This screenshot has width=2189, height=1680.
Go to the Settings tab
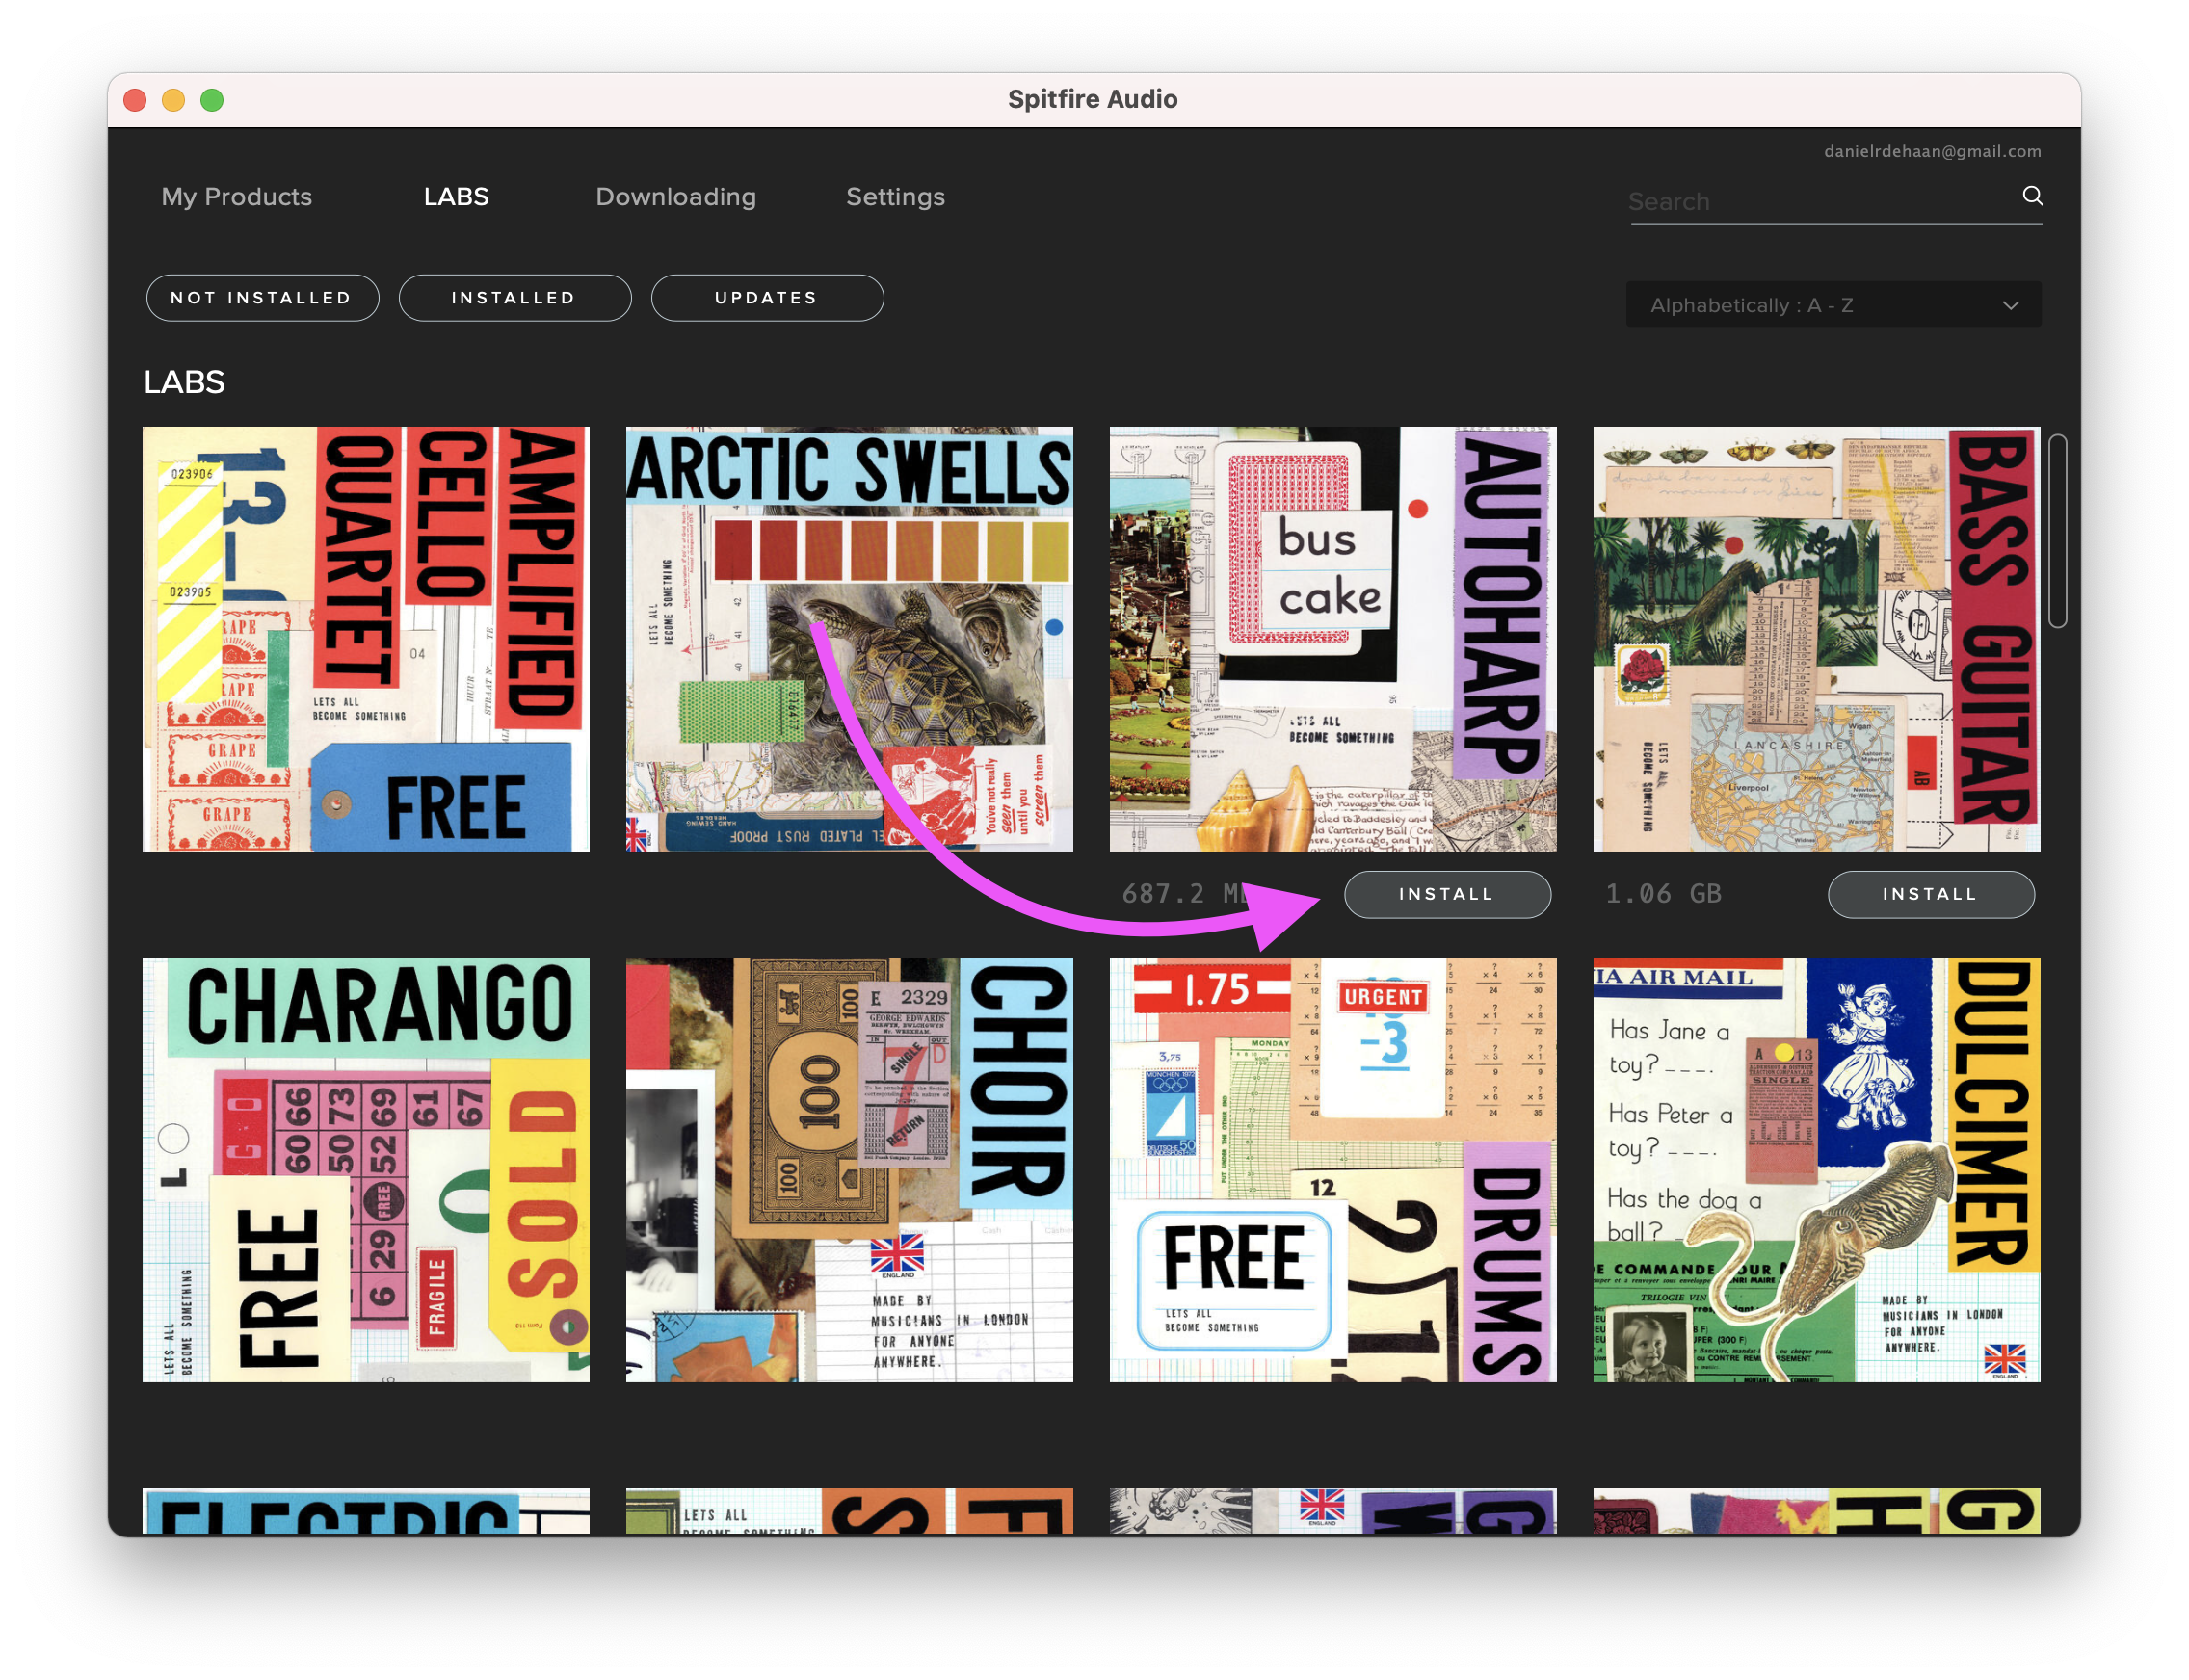pos(895,197)
